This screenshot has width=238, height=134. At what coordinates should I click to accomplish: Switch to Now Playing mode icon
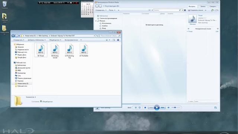tap(215, 108)
